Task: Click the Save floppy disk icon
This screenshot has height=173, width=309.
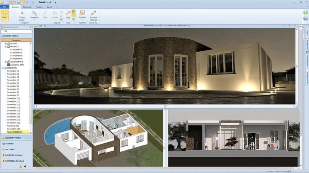Action: click(14, 2)
